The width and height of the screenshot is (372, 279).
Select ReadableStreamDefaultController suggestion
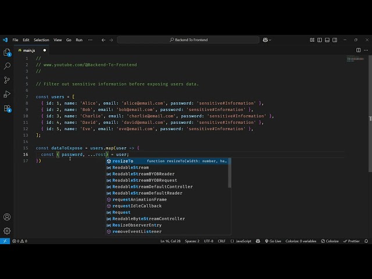167,187
